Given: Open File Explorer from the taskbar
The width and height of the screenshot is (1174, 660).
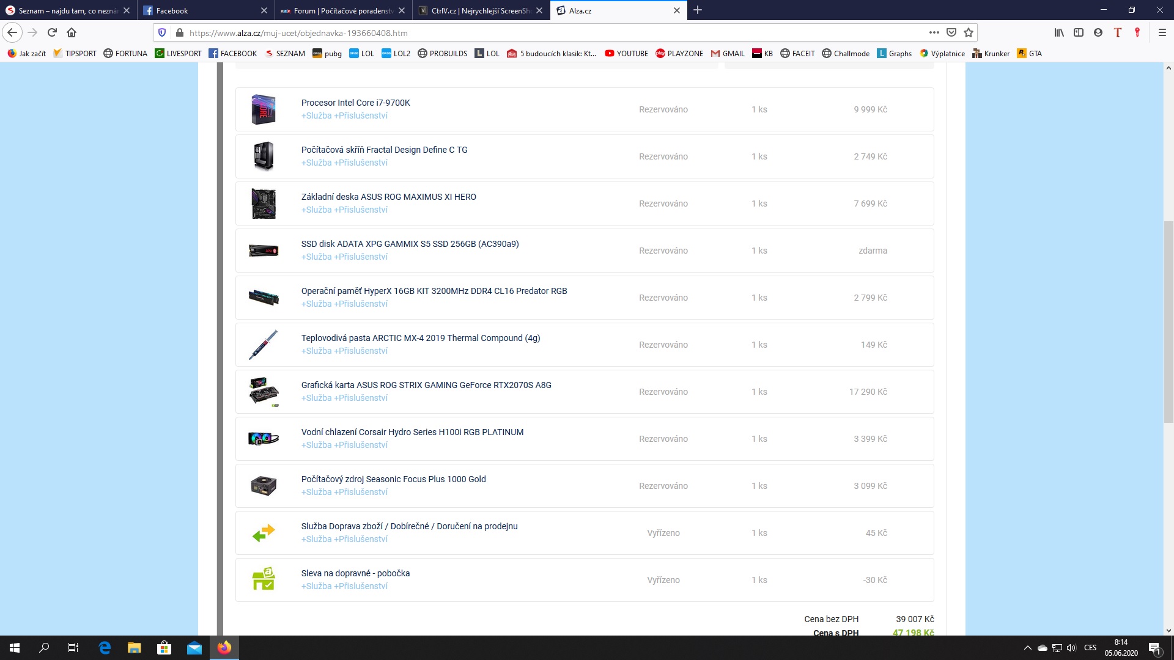Looking at the screenshot, I should coord(134,648).
